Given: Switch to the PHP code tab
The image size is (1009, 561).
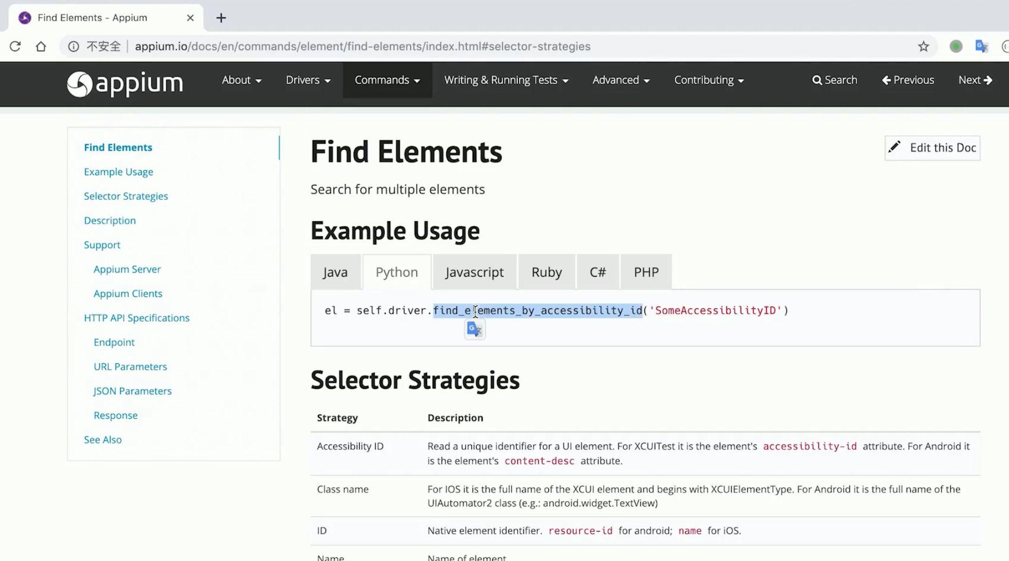Looking at the screenshot, I should [646, 272].
